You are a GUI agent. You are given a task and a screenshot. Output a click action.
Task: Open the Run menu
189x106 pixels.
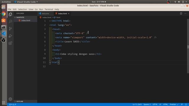point(41,9)
